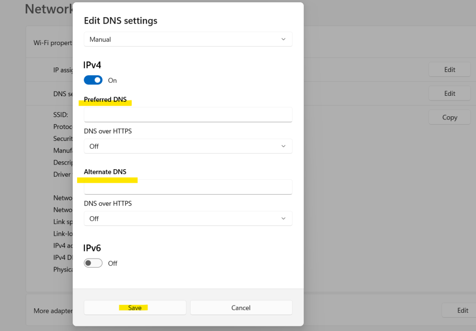
Task: Click the Copy button next to SSID
Action: click(x=450, y=118)
